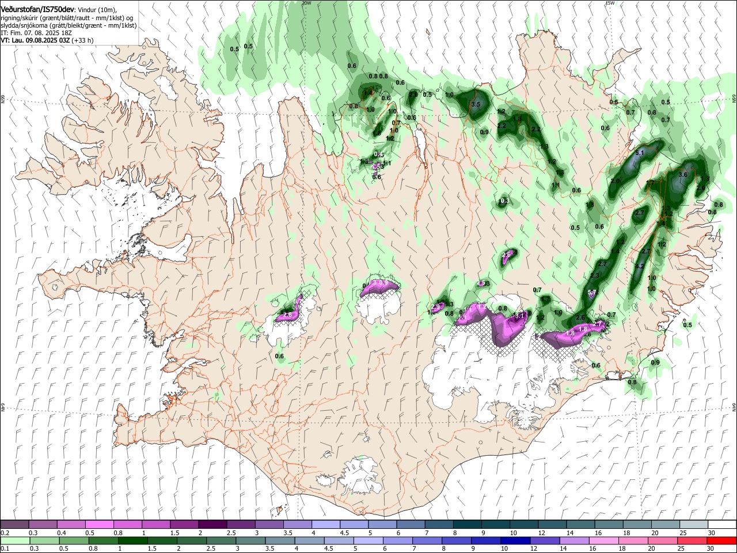The height and width of the screenshot is (553, 737).
Task: Click the 'slydda/snjókoma' legend description line
Action: click(x=68, y=25)
